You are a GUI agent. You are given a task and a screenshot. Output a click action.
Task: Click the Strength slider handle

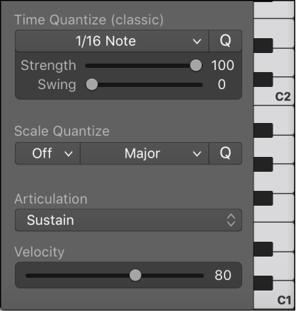tap(196, 66)
